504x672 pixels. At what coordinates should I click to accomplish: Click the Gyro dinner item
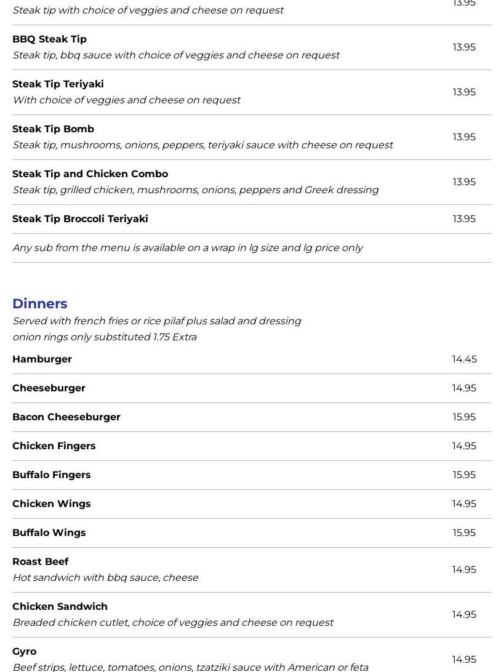(25, 652)
